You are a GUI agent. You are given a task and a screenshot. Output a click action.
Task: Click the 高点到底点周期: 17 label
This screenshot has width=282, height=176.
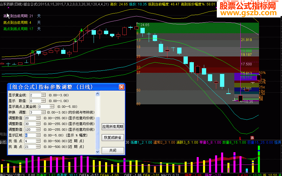click(18, 29)
